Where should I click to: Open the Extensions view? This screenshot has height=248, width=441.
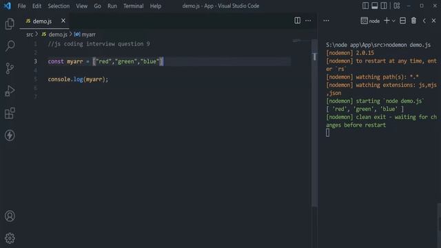point(10,113)
